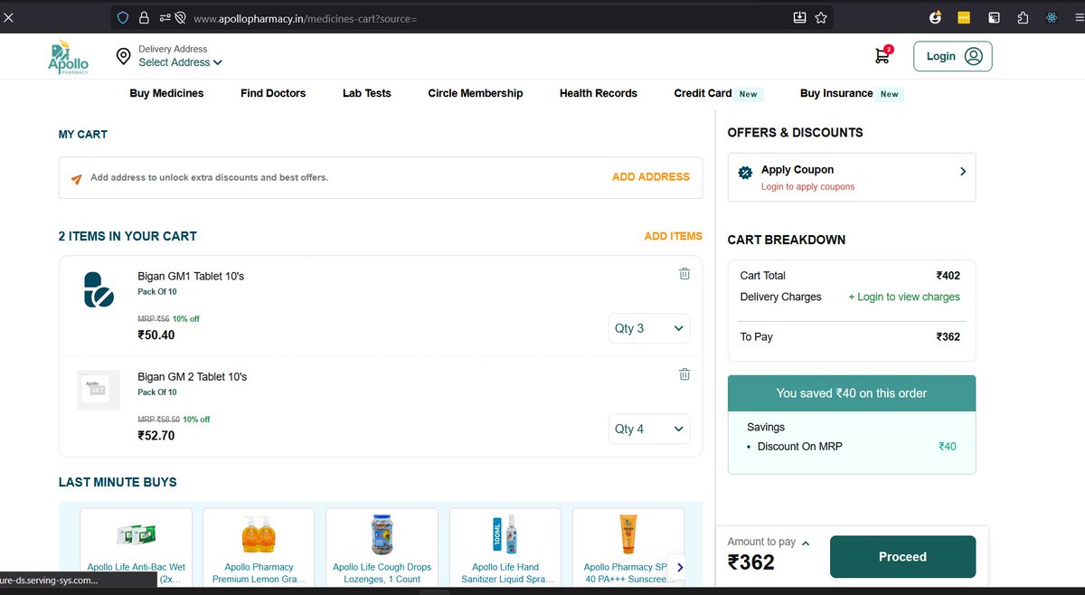The width and height of the screenshot is (1085, 595).
Task: Bookmark this page with the star icon
Action: 821,17
